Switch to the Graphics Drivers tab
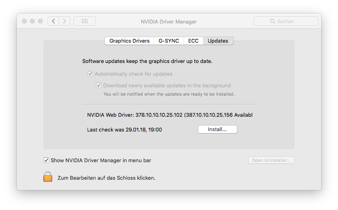This screenshot has width=338, height=210. click(129, 41)
